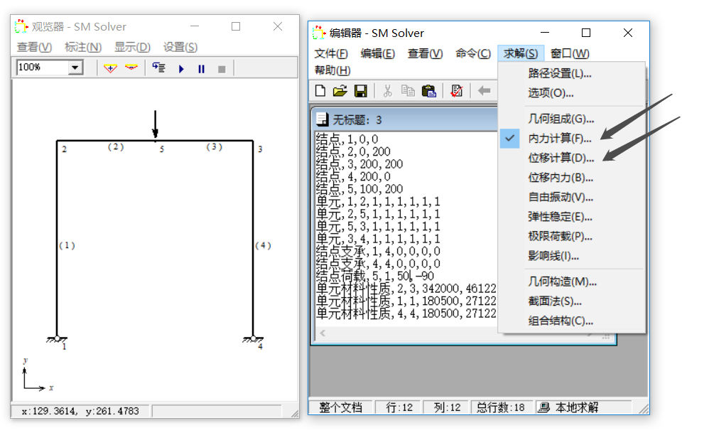Open the 查看(V) menu in the viewer window
The height and width of the screenshot is (445, 709).
click(x=34, y=47)
